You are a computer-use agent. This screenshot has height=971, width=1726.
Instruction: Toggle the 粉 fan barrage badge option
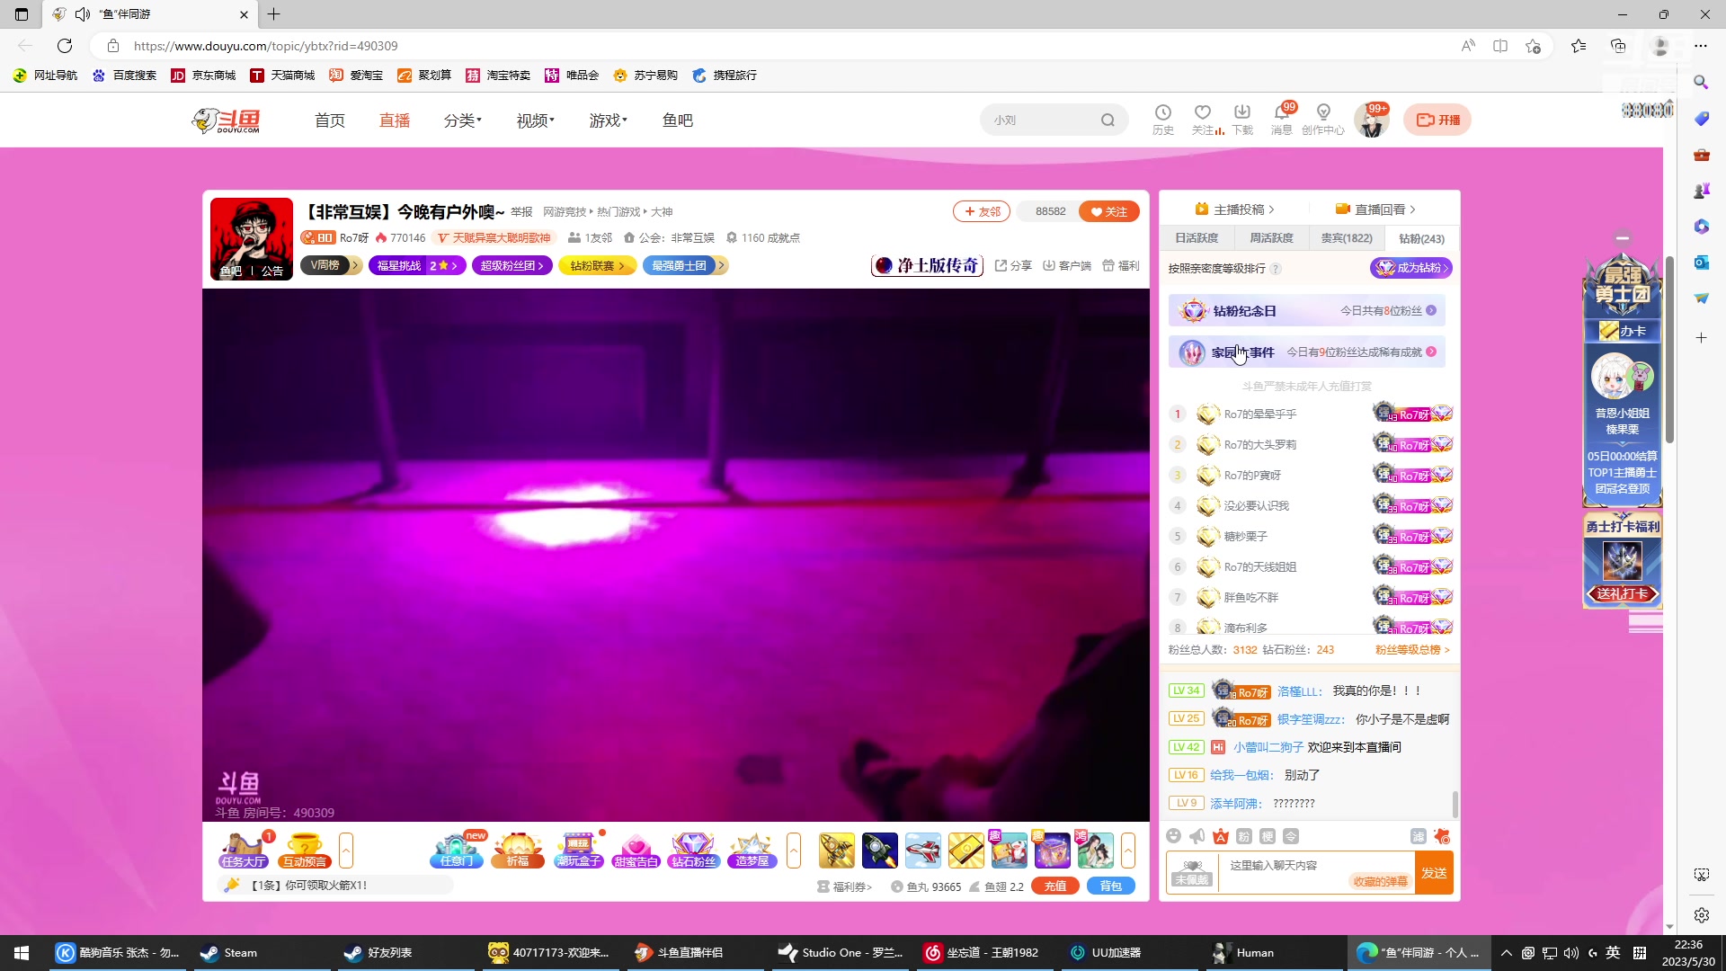(1241, 836)
